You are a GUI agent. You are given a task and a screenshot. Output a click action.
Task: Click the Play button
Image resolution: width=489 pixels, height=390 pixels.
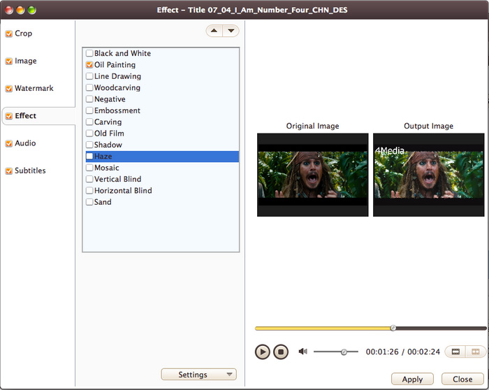[x=262, y=352]
